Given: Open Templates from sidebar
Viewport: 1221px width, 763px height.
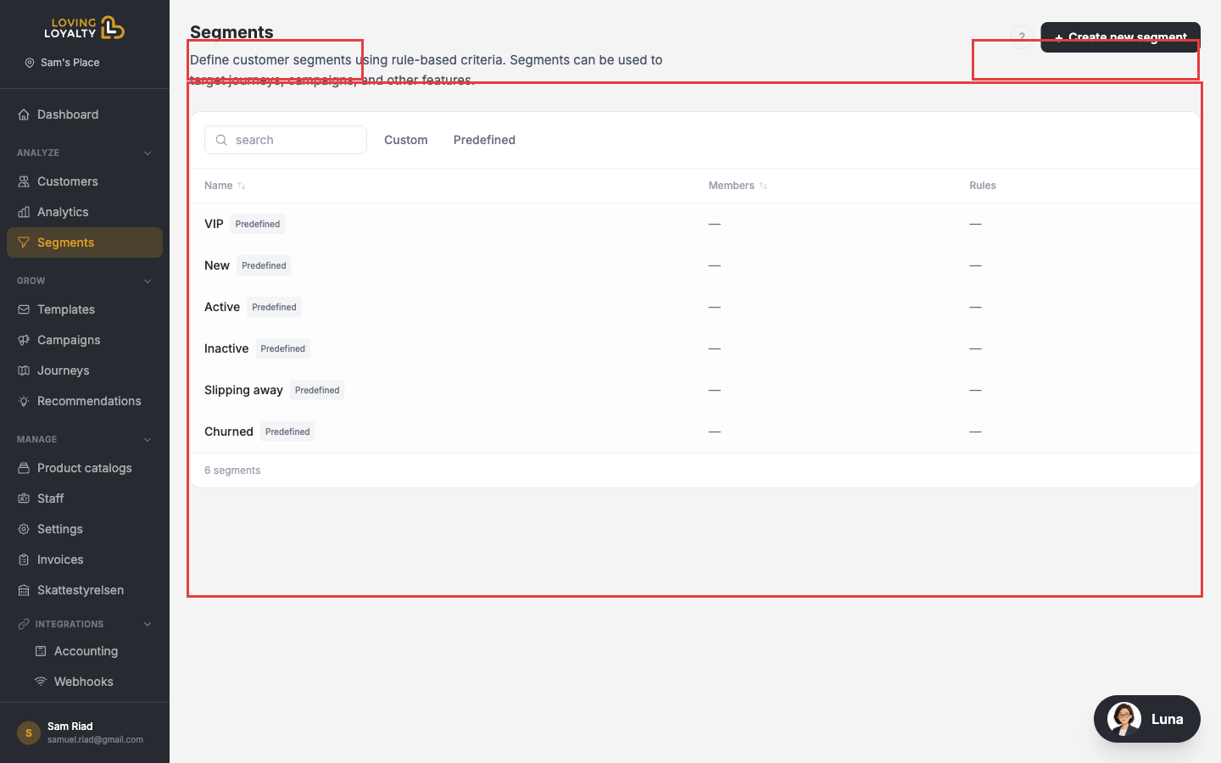Looking at the screenshot, I should point(85,309).
